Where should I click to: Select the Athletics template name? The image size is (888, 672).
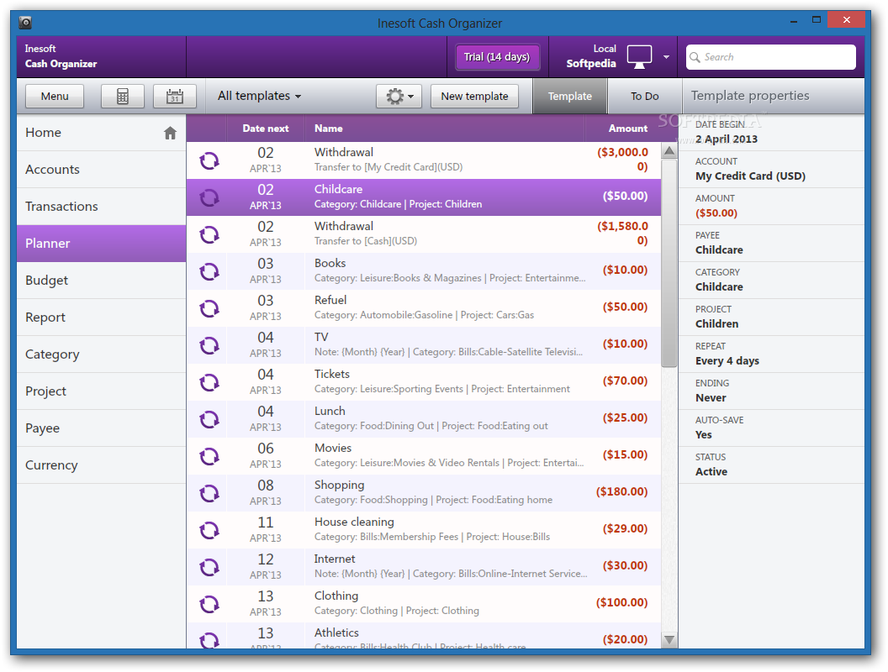pos(336,633)
